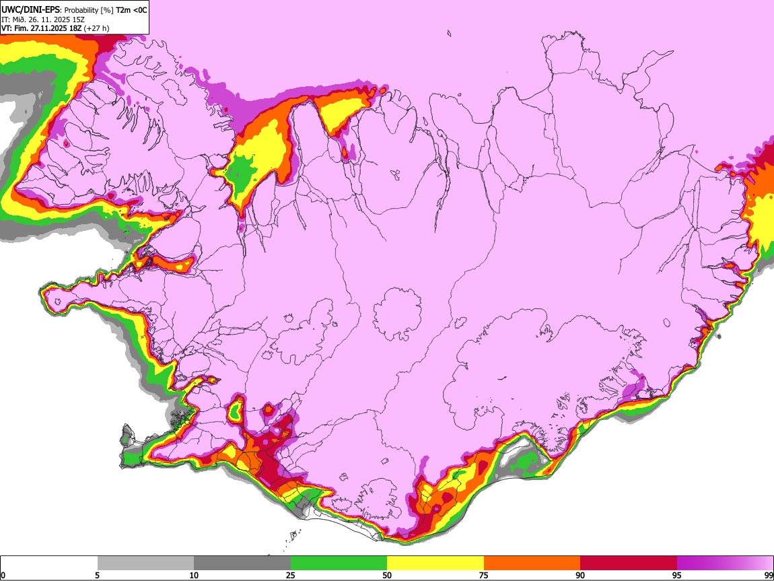This screenshot has width=774, height=581.
Task: Click the '(+27 h)' forecast lead text
Action: point(96,28)
